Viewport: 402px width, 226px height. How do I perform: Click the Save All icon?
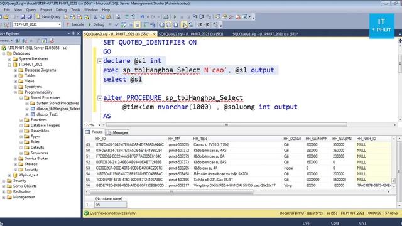coord(30,17)
